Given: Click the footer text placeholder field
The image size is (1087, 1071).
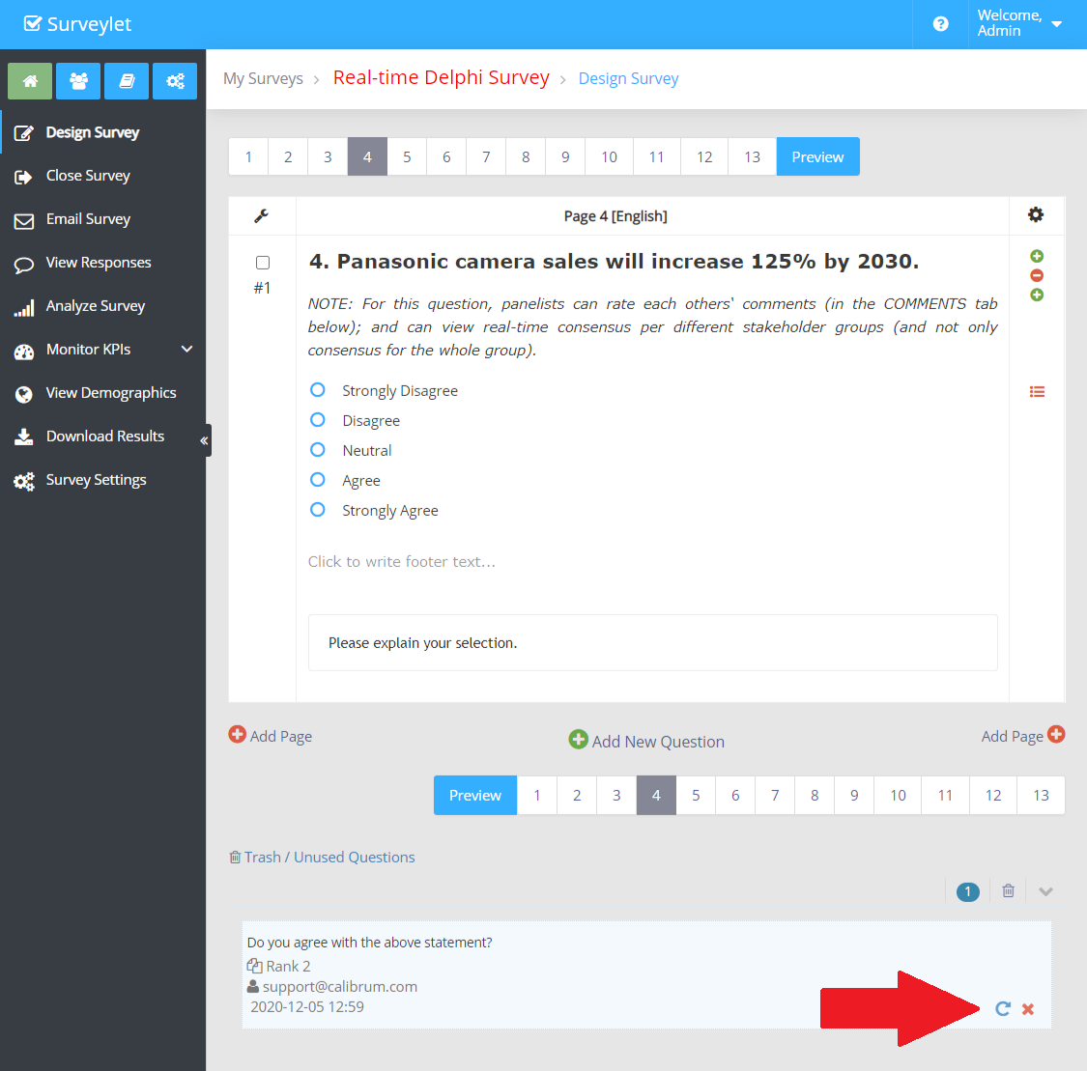Looking at the screenshot, I should 402,562.
